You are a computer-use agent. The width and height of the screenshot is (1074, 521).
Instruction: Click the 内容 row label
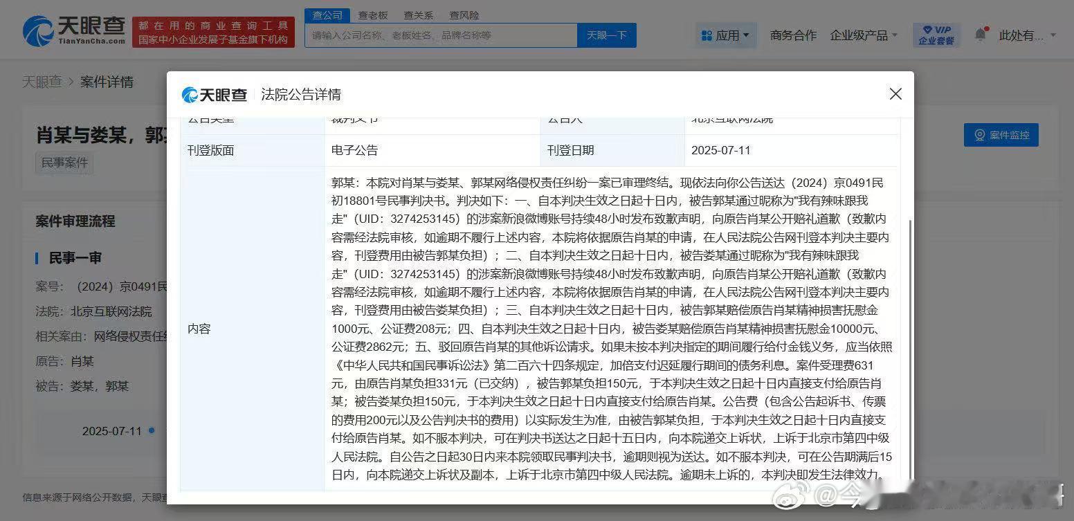199,329
